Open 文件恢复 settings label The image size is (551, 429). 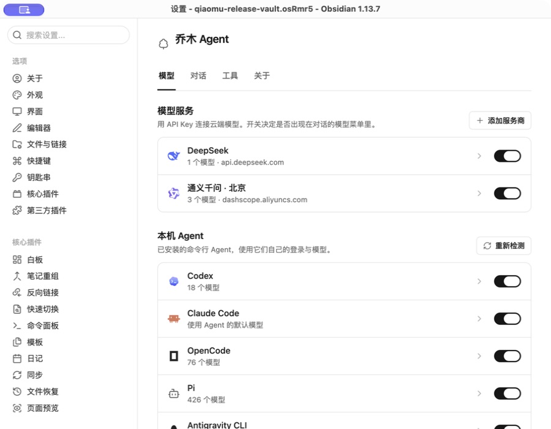point(42,392)
